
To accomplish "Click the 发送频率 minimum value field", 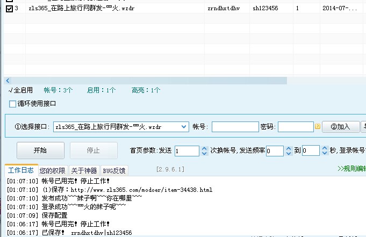I will coord(275,151).
